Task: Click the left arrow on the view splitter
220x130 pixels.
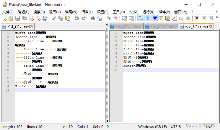Action: point(107,25)
